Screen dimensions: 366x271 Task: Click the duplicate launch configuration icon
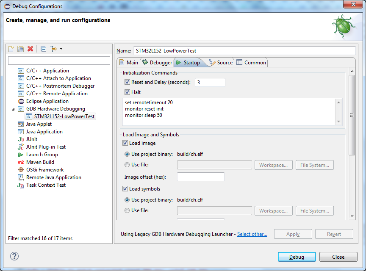tap(21, 49)
